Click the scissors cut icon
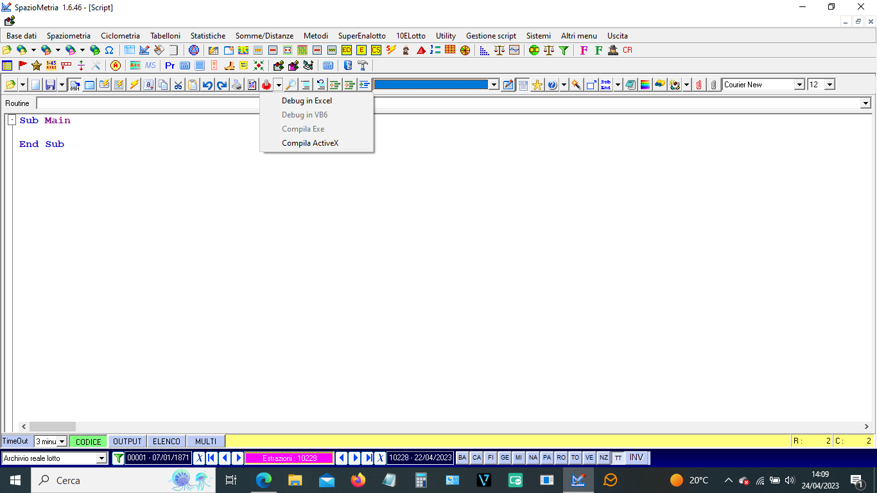Image resolution: width=877 pixels, height=493 pixels. 178,85
